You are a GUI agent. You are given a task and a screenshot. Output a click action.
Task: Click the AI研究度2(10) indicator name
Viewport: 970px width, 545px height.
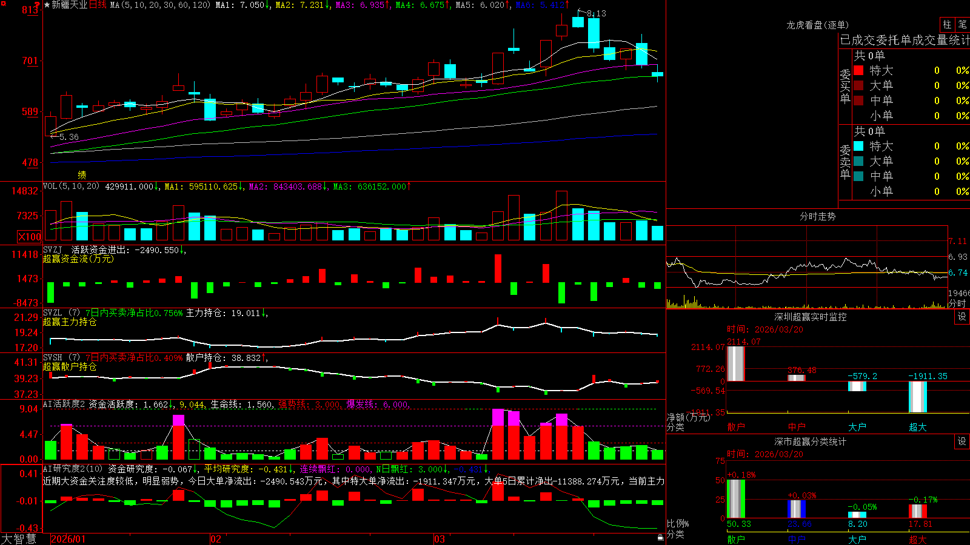73,469
